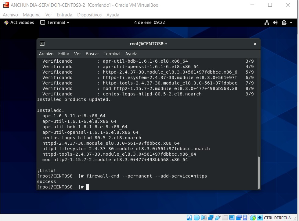Open the clock showing 4 de ene 09:22
Viewport: 299px width, 221px height.
point(149,22)
